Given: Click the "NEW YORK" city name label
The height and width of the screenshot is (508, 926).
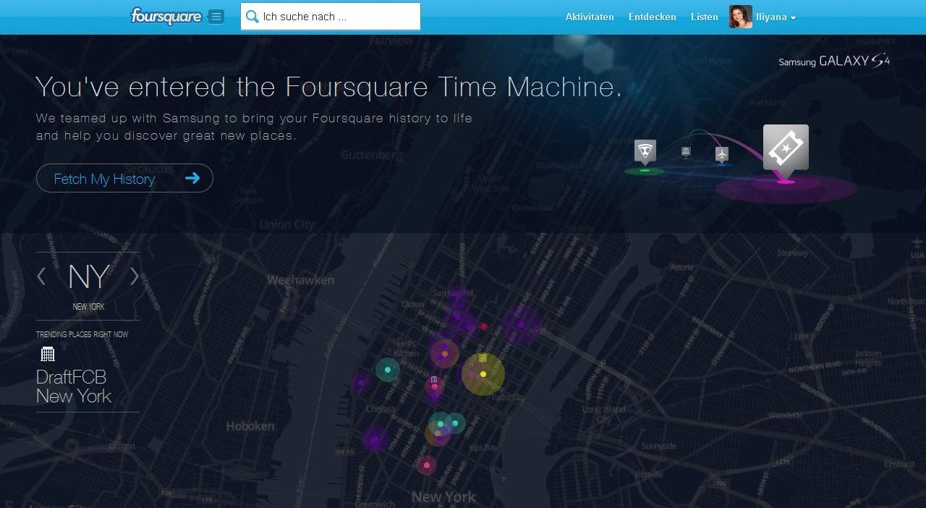Looking at the screenshot, I should pos(88,307).
